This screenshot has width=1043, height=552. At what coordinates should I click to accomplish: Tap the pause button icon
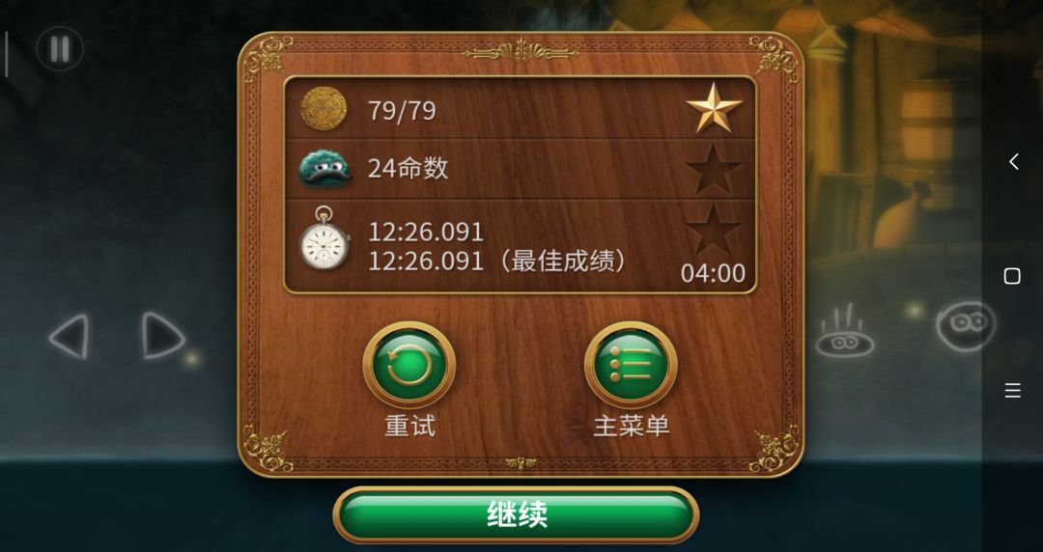(x=60, y=49)
